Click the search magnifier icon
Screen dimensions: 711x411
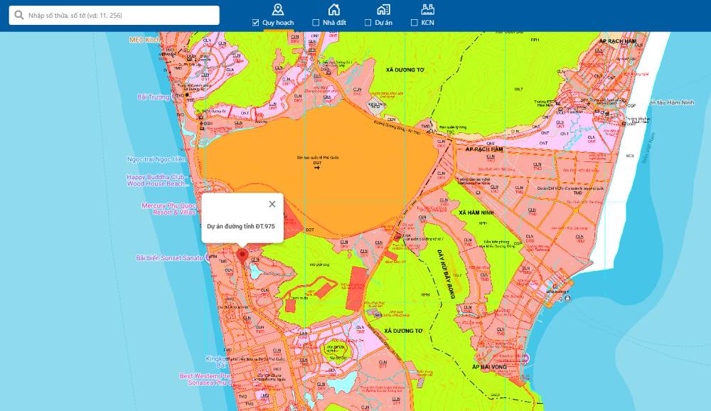click(x=18, y=15)
